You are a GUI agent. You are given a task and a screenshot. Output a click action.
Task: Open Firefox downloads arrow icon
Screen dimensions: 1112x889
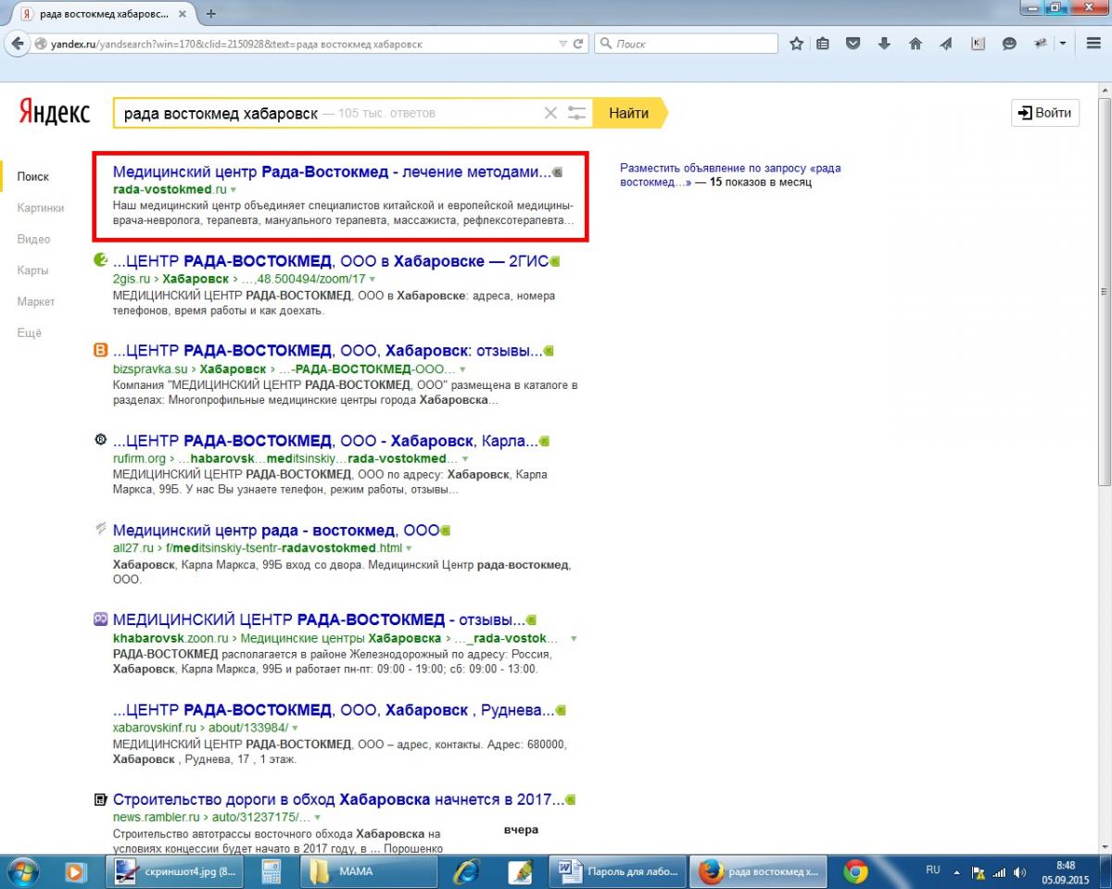pyautogui.click(x=884, y=44)
